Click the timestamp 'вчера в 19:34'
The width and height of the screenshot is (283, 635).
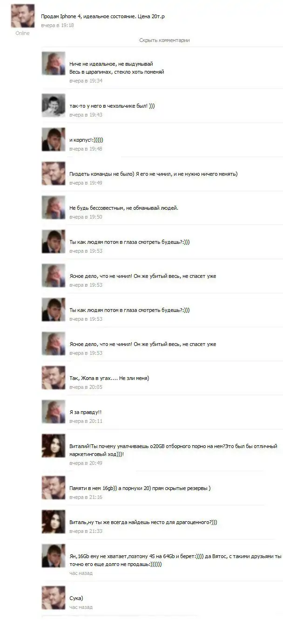pyautogui.click(x=86, y=81)
